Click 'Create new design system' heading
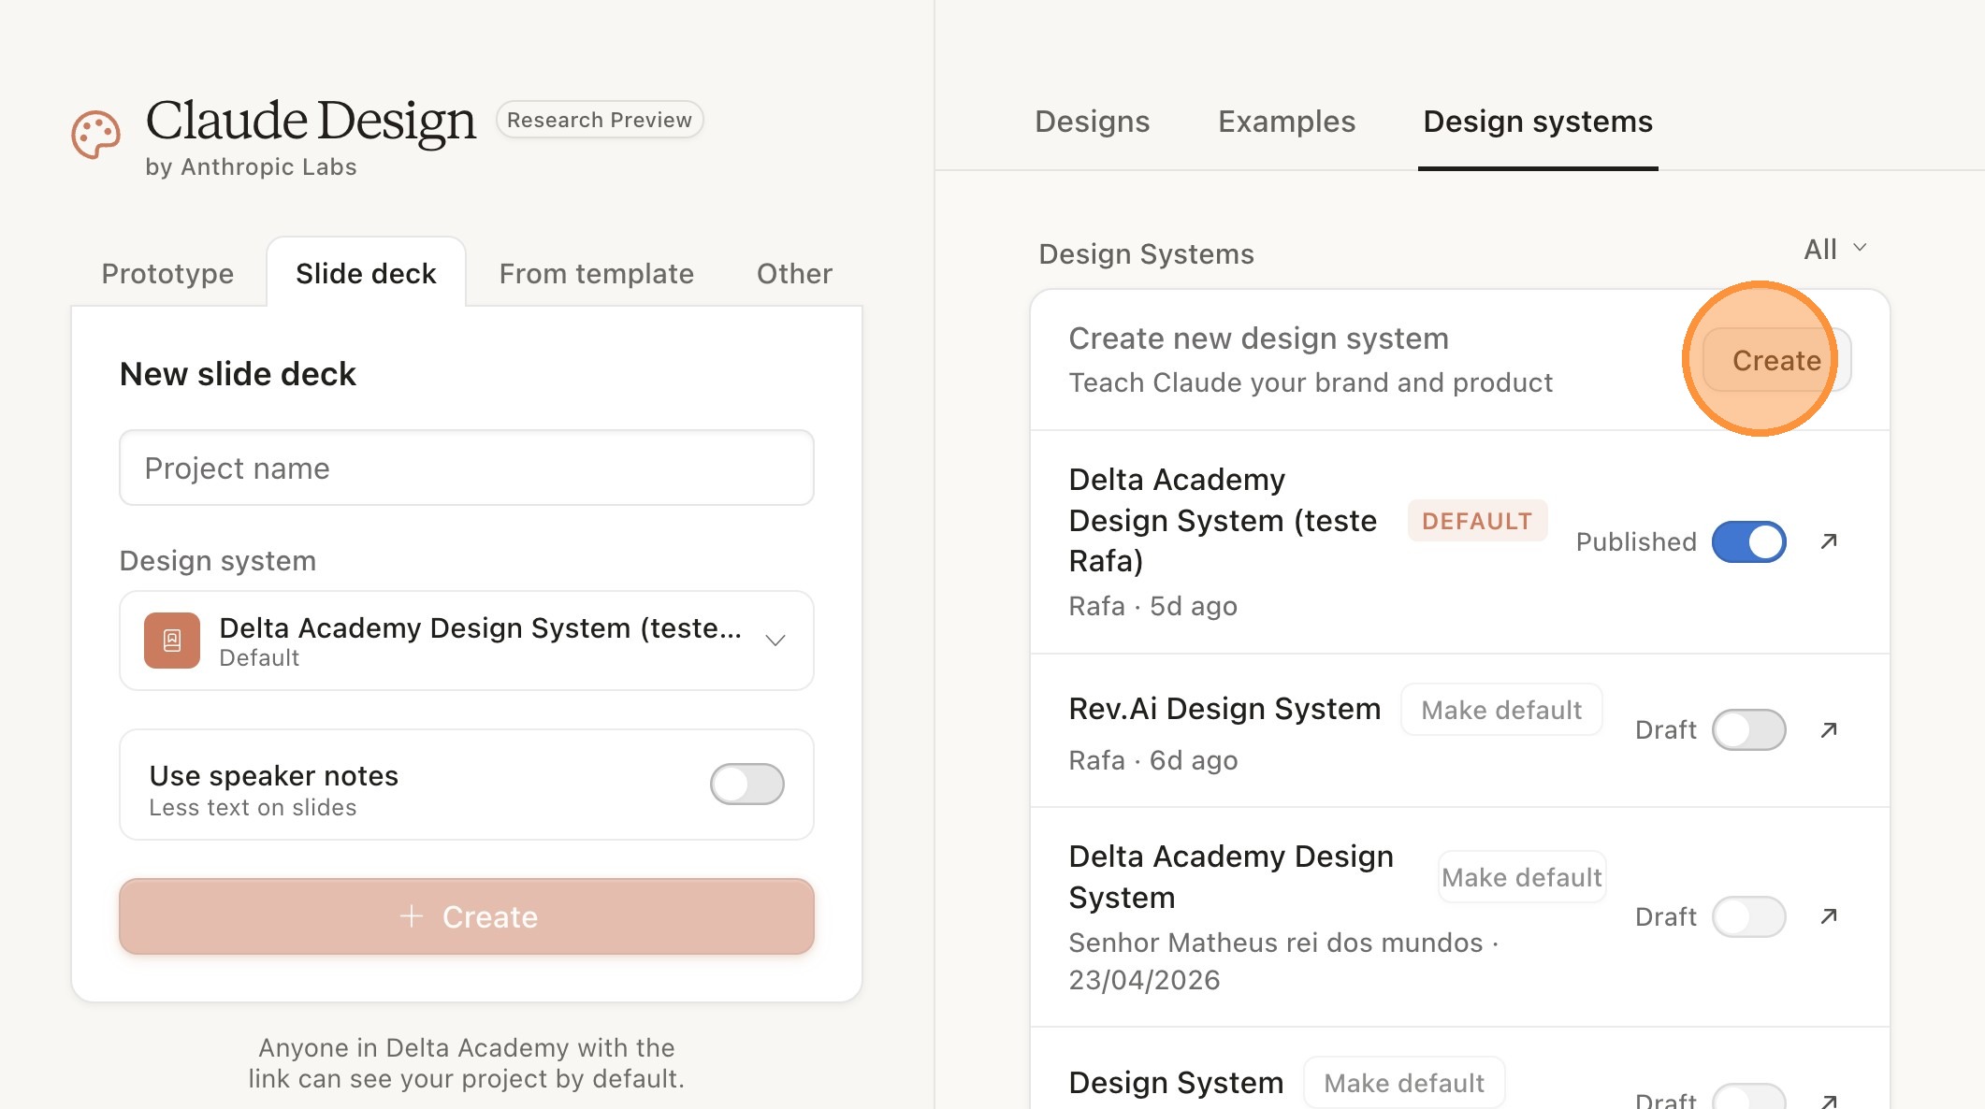Viewport: 1985px width, 1109px height. (x=1259, y=338)
